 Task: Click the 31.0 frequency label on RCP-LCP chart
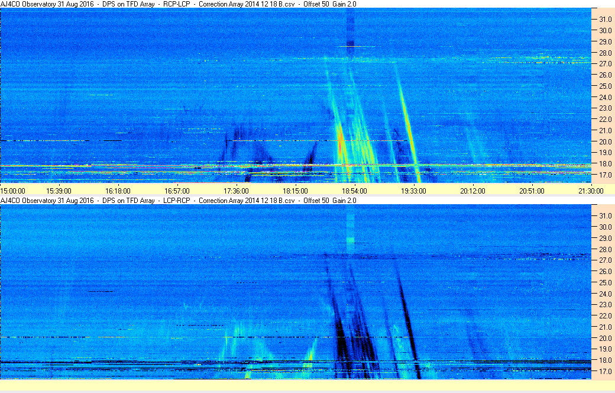(605, 20)
